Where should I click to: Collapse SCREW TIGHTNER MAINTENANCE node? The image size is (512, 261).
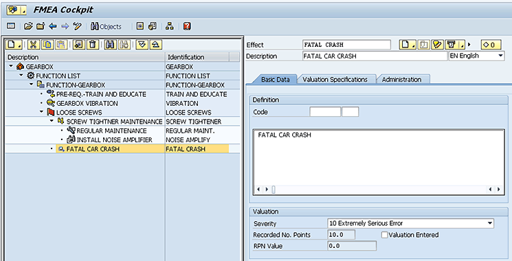(x=52, y=121)
